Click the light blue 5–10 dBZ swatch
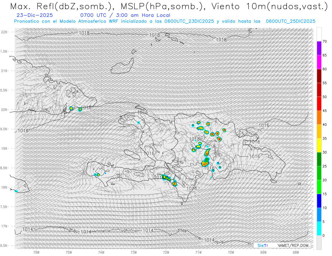The width and height of the screenshot is (332, 256). coord(319,215)
